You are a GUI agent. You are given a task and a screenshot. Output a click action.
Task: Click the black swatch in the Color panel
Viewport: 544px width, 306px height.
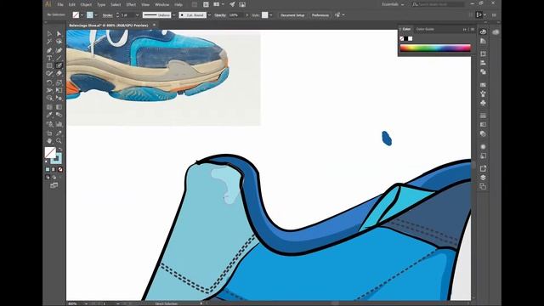[x=406, y=39]
